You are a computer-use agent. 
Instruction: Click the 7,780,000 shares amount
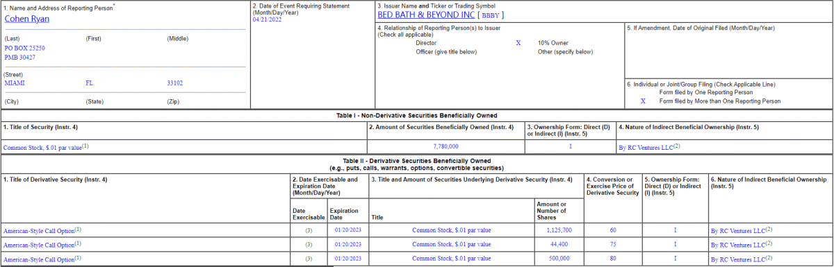click(445, 147)
